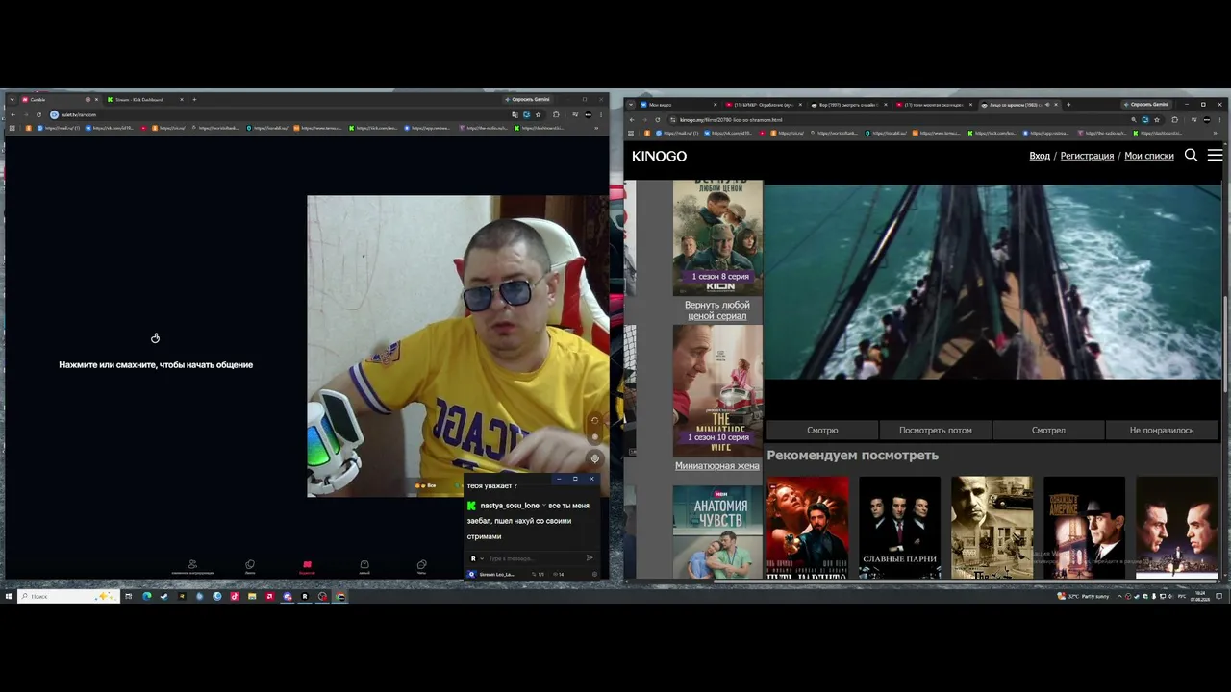Toggle the microphone icon on the webcam overlay
This screenshot has width=1231, height=692.
point(594,458)
